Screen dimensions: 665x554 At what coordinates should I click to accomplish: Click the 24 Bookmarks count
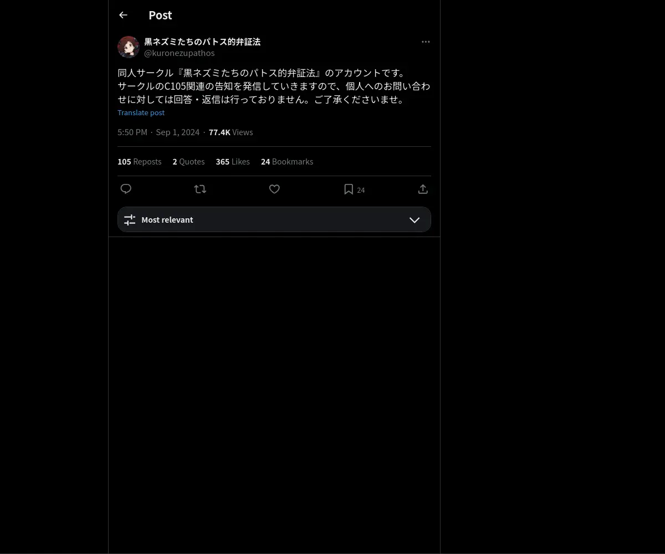click(287, 162)
